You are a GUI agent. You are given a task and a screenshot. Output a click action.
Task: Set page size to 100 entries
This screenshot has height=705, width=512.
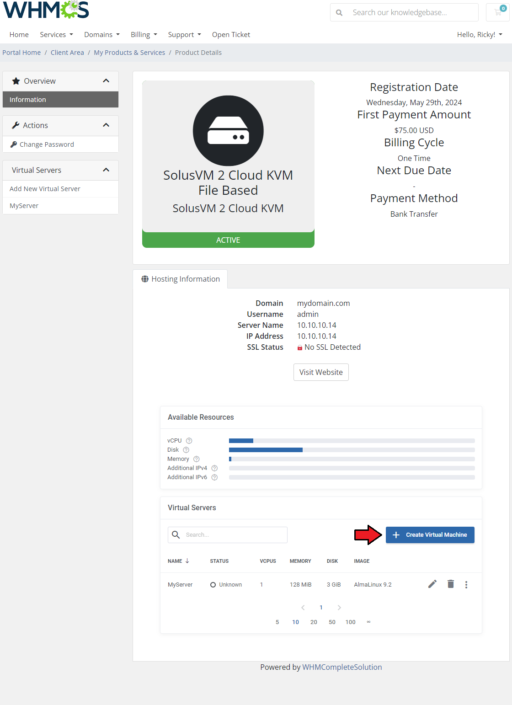(351, 622)
